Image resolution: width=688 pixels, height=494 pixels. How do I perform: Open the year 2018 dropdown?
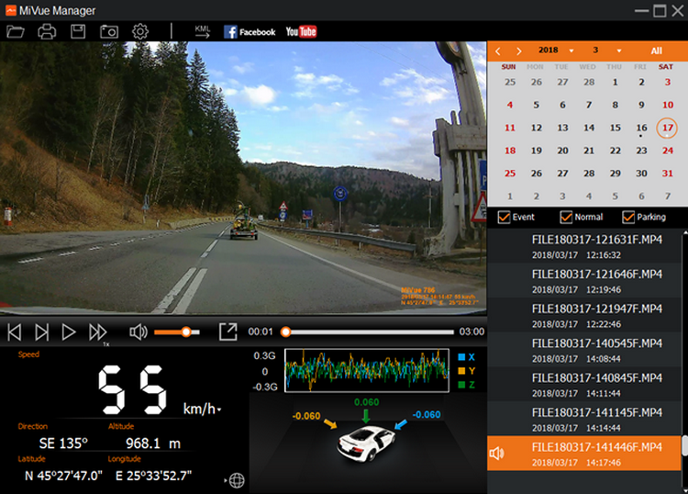point(571,51)
